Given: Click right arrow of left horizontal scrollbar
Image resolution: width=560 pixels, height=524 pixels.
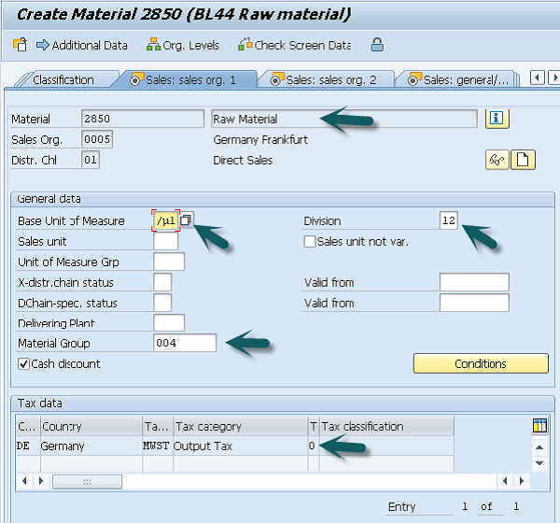Looking at the screenshot, I should tap(41, 481).
